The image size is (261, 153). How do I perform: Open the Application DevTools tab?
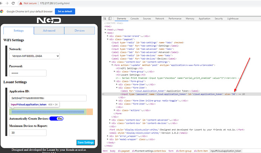[x=204, y=18]
